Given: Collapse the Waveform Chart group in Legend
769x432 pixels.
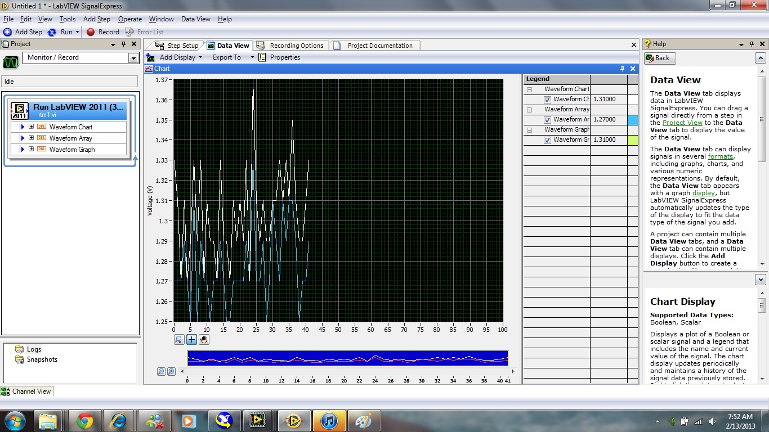Looking at the screenshot, I should coord(529,89).
